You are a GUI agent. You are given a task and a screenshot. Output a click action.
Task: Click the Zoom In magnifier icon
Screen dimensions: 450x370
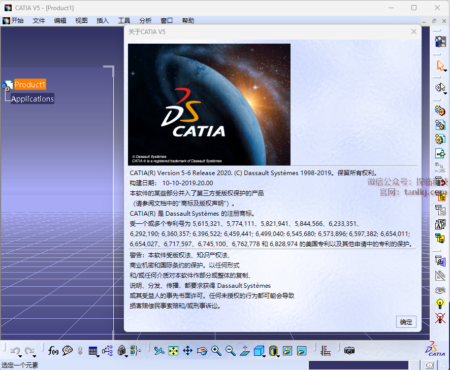point(216,350)
